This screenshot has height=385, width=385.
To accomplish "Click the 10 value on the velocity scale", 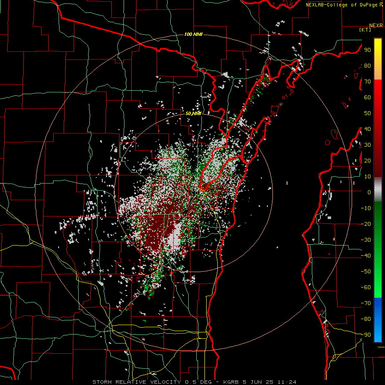I will click(367, 177).
